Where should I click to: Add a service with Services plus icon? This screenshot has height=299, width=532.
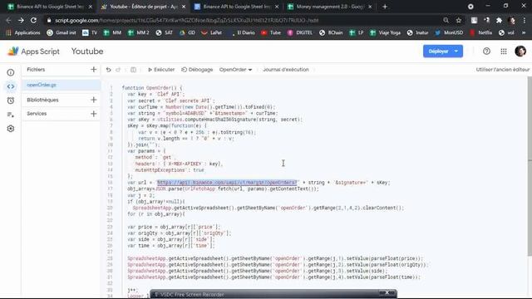point(94,114)
